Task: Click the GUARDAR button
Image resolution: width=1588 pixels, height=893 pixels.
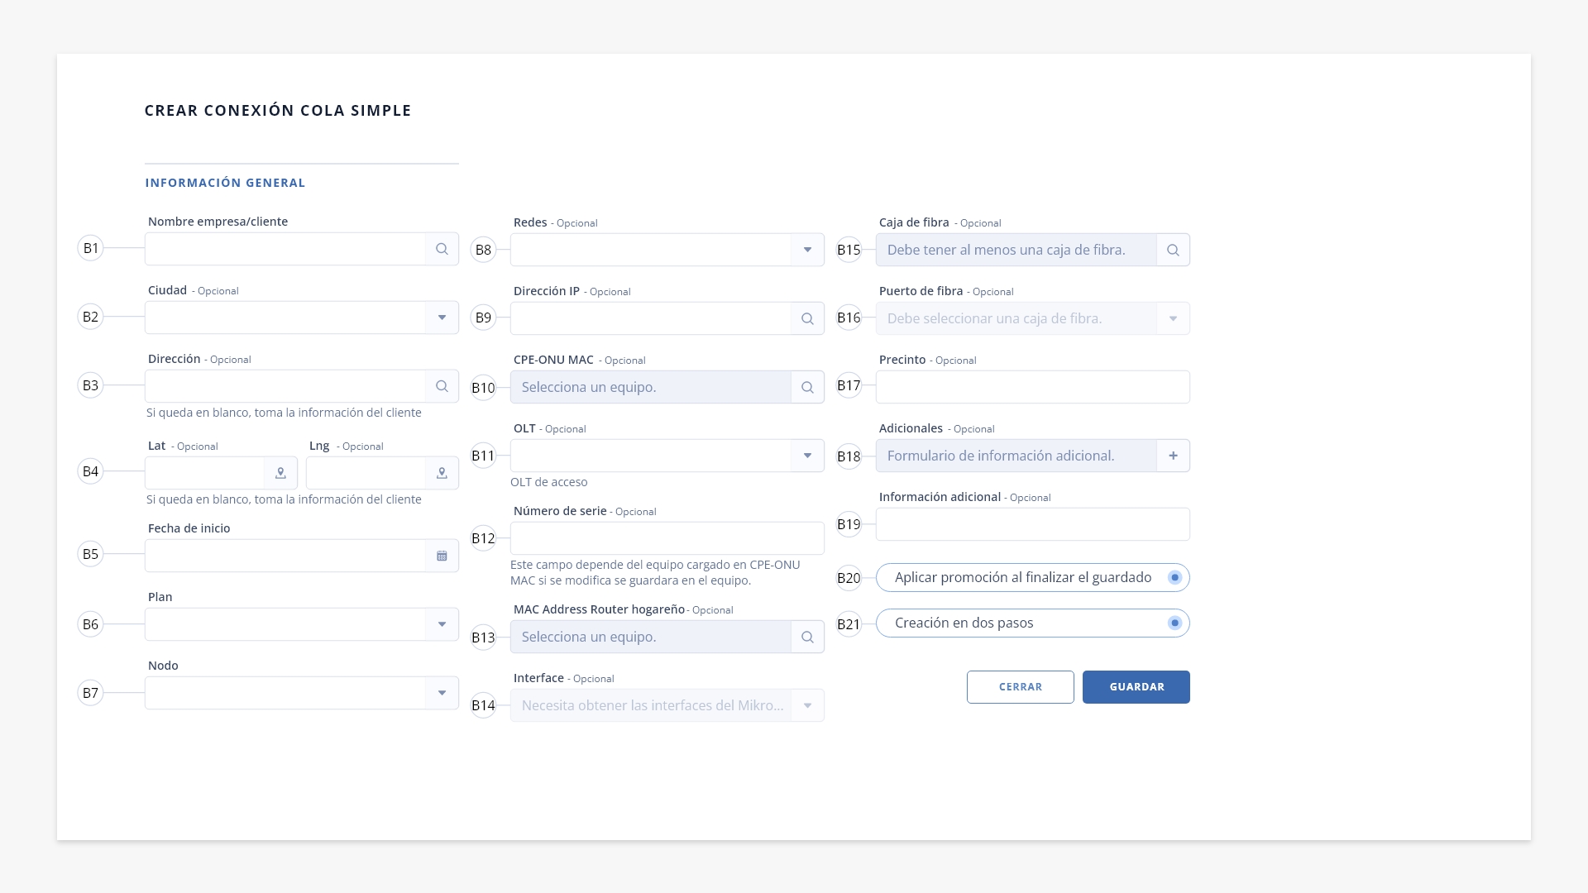Action: 1136,687
